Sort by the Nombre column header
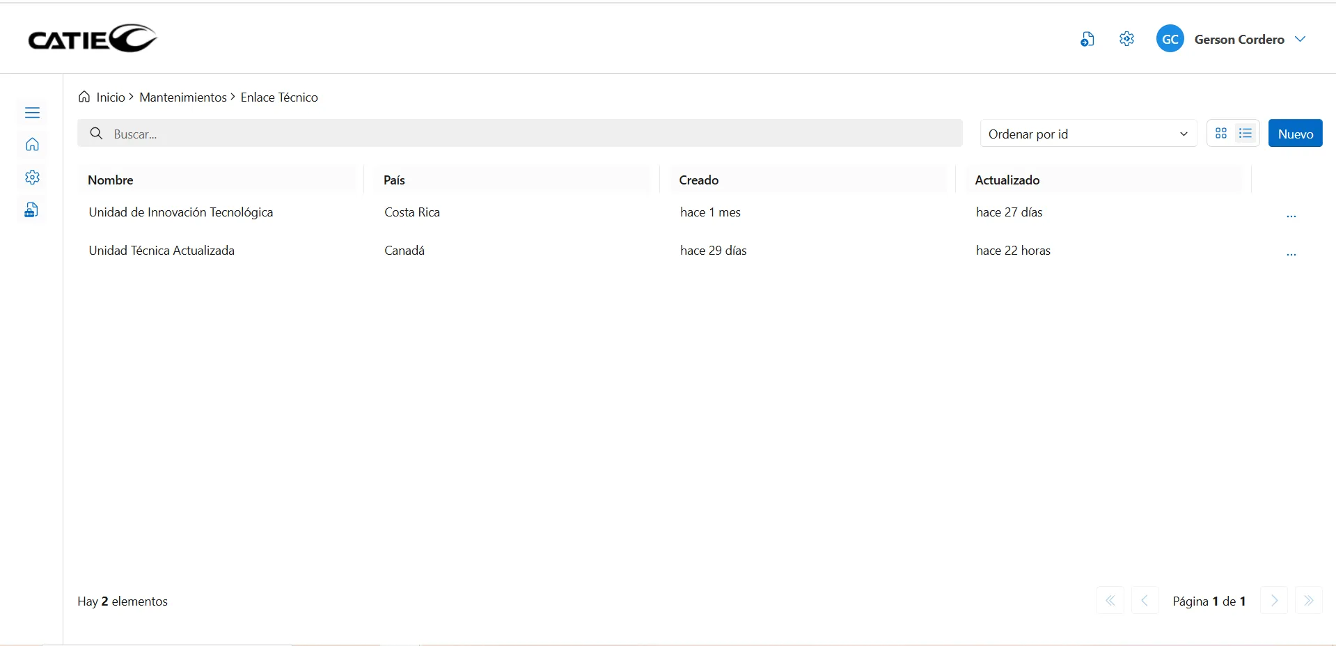This screenshot has width=1336, height=646. point(111,180)
